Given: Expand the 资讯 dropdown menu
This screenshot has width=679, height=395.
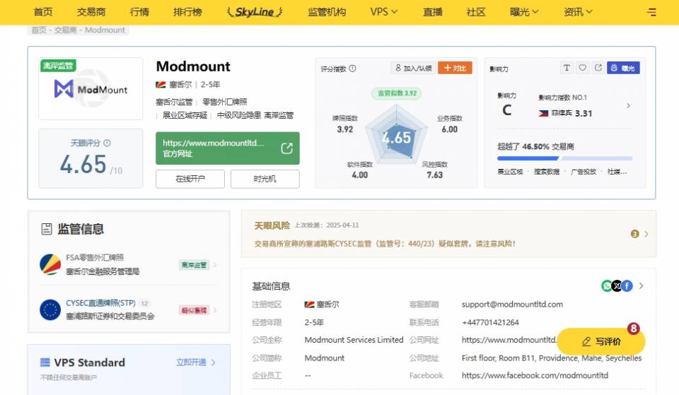Looking at the screenshot, I should click(x=578, y=12).
